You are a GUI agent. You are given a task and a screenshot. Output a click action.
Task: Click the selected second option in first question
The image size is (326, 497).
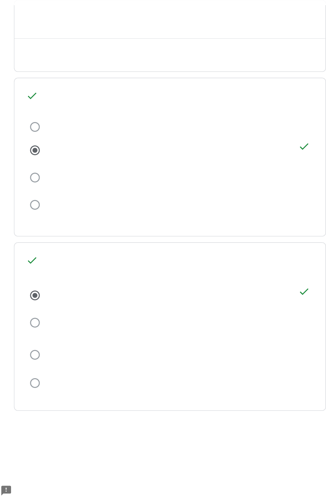click(35, 150)
